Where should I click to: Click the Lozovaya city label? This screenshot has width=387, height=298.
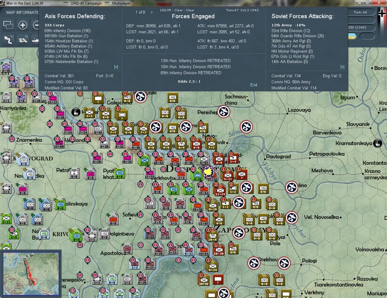click(299, 110)
